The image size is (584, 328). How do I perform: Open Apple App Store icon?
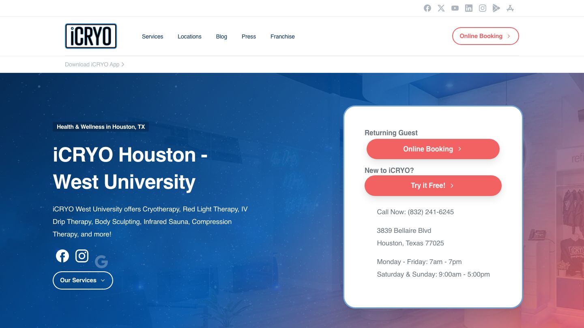tap(510, 8)
